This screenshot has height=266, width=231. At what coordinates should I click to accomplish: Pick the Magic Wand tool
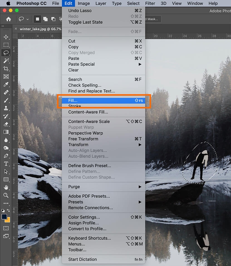point(6,61)
